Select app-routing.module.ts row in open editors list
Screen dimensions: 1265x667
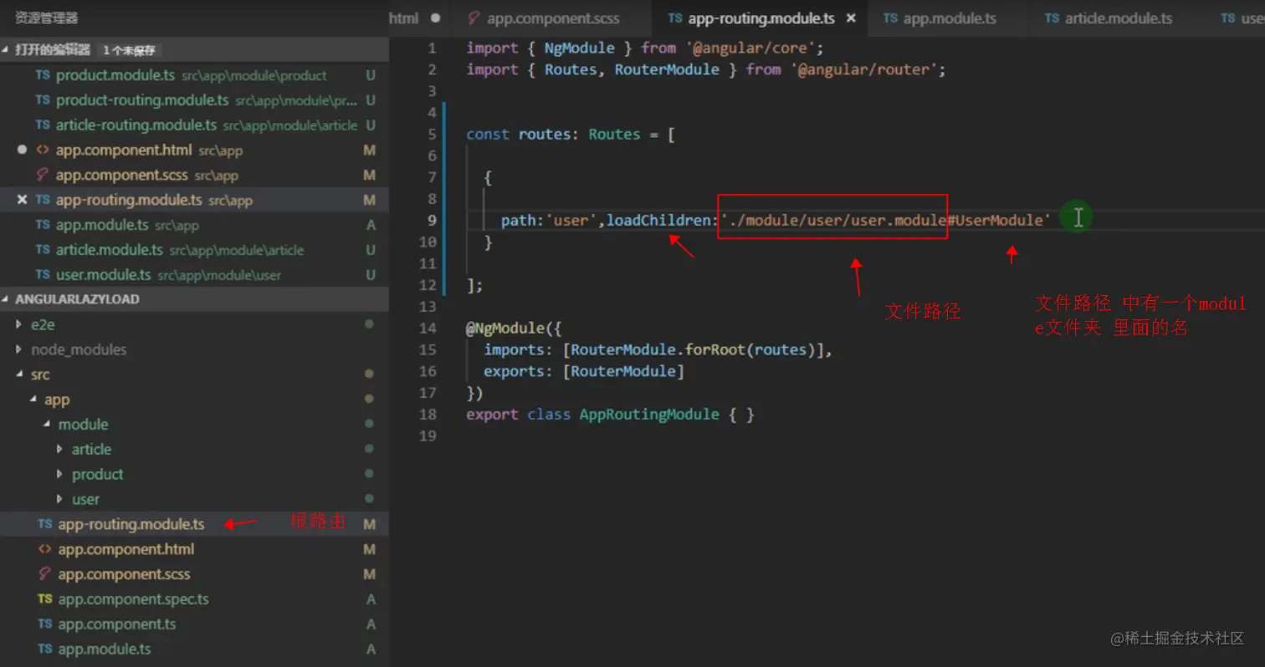click(x=194, y=200)
